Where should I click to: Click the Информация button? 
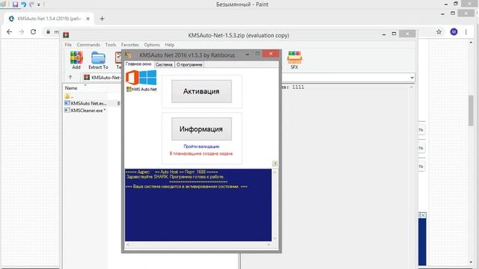[x=201, y=129]
